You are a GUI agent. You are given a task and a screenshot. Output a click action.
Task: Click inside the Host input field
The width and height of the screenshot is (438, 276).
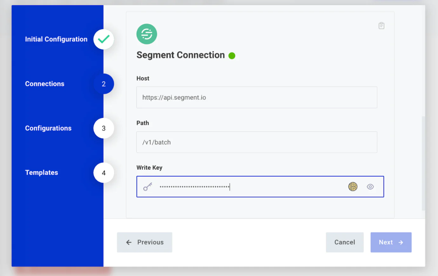pyautogui.click(x=257, y=97)
